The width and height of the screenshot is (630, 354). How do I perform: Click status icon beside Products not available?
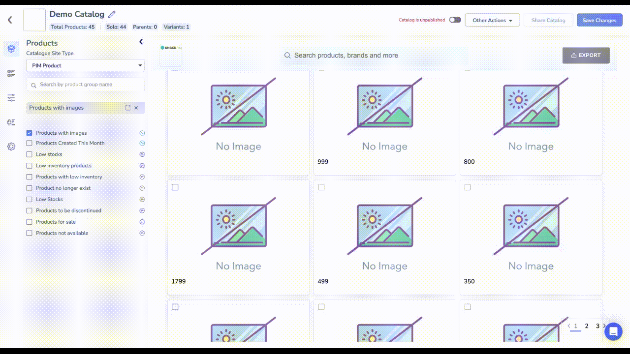(x=142, y=233)
